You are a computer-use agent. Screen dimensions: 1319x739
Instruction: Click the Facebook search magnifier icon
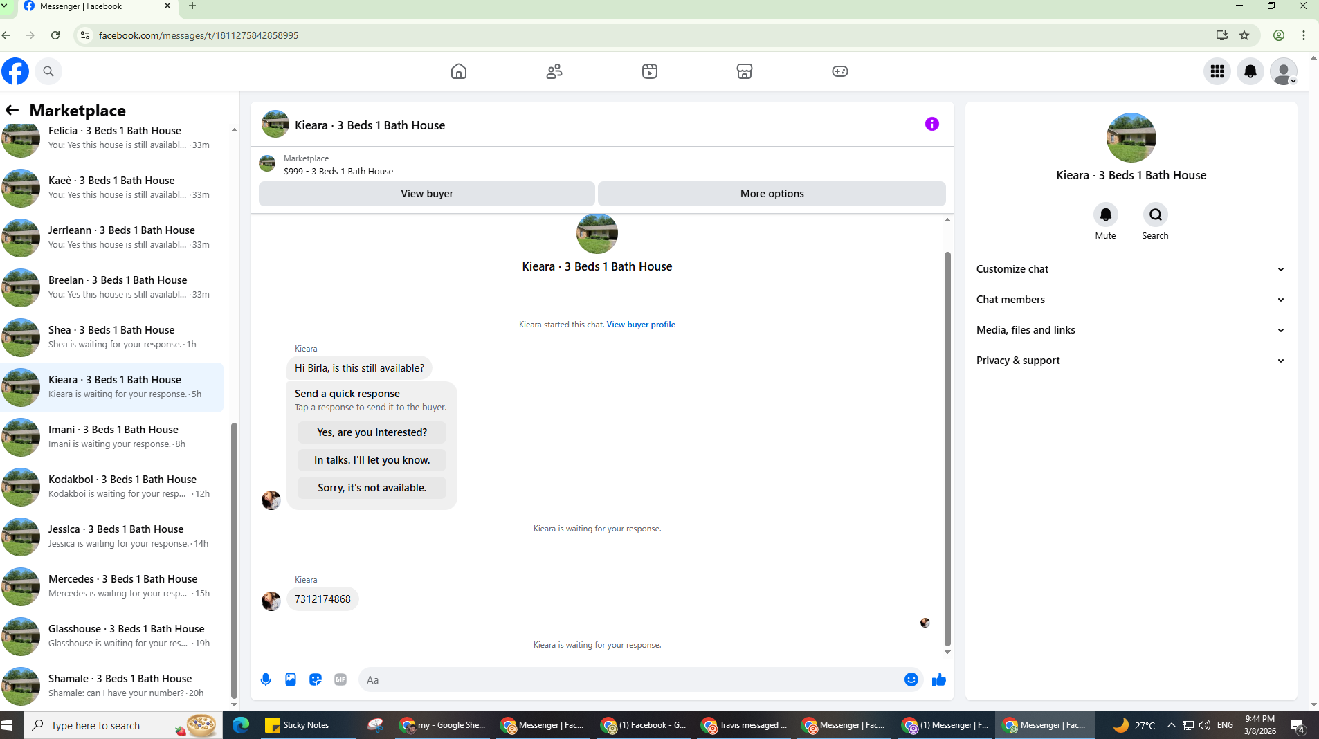coord(48,71)
